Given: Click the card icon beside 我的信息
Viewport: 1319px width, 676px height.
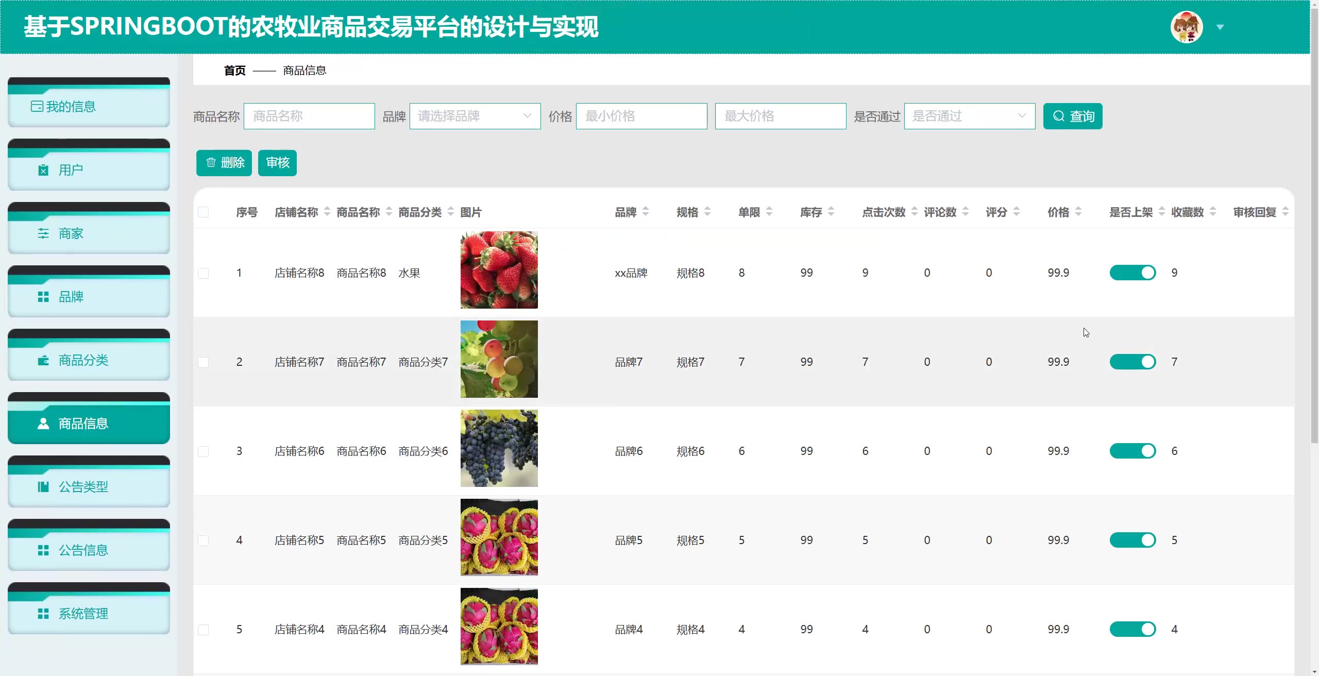Looking at the screenshot, I should (37, 107).
